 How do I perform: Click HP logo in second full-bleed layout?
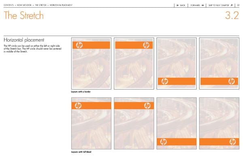point(147,106)
